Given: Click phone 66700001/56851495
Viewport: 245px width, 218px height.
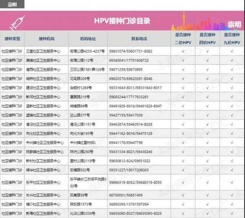Looking at the screenshot, I should click(x=126, y=195).
